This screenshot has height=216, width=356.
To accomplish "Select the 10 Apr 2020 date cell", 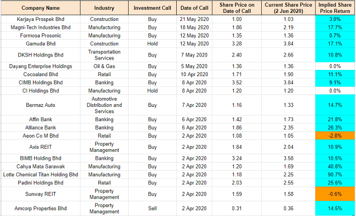I will (194, 74).
